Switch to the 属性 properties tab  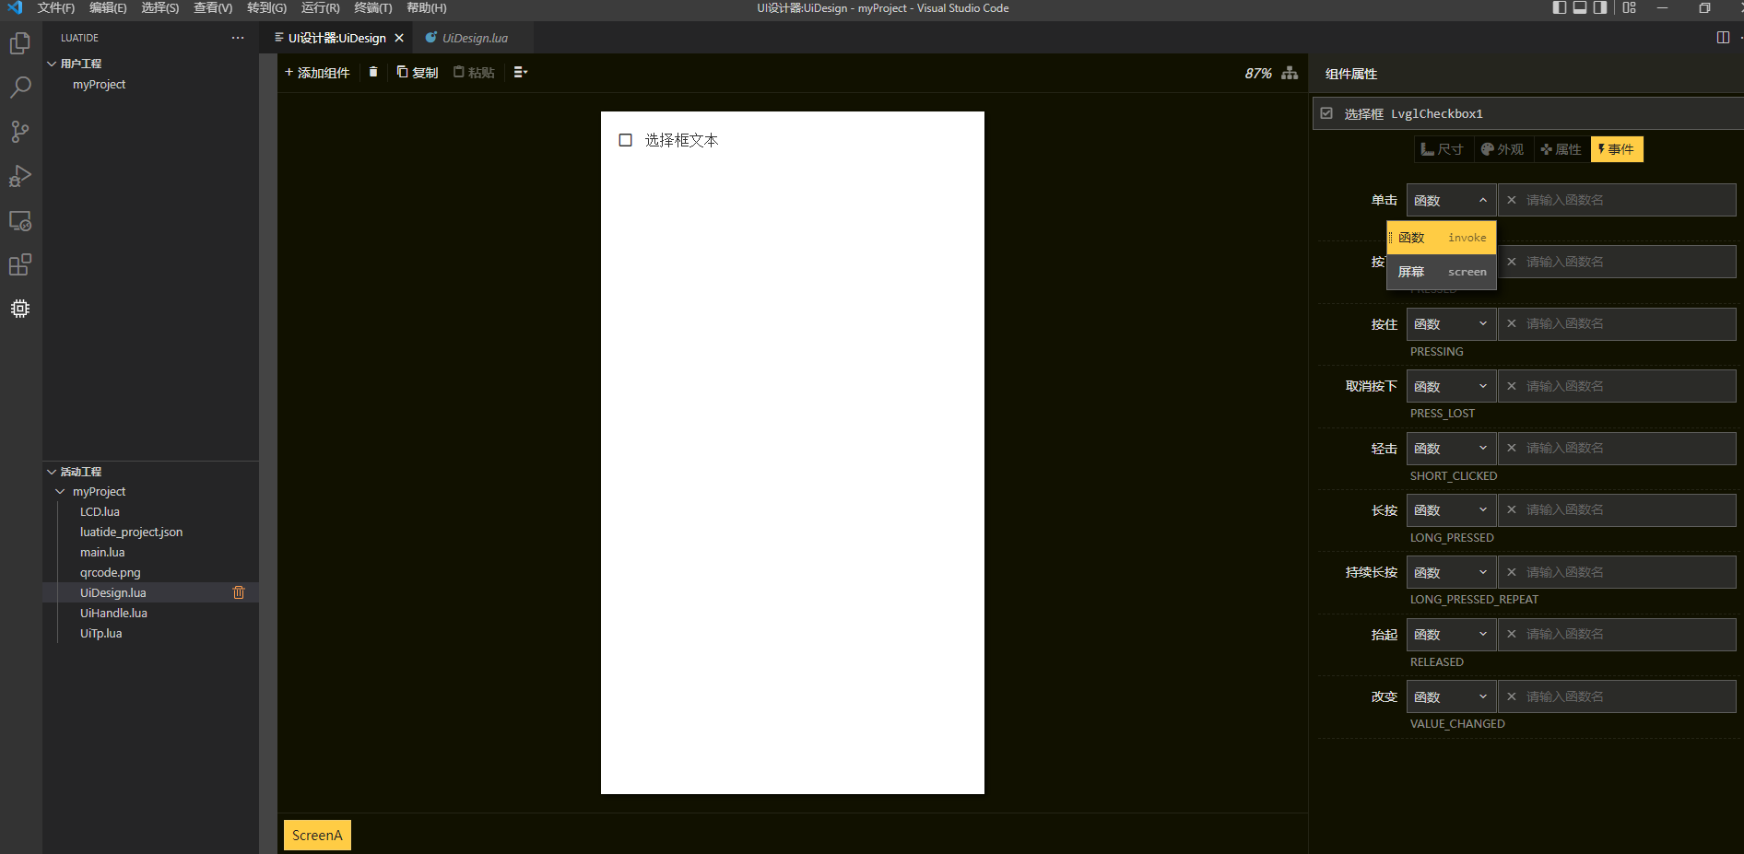point(1561,149)
